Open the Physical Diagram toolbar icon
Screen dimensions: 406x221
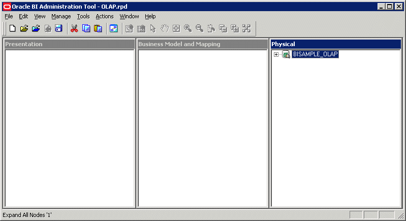tap(113, 28)
